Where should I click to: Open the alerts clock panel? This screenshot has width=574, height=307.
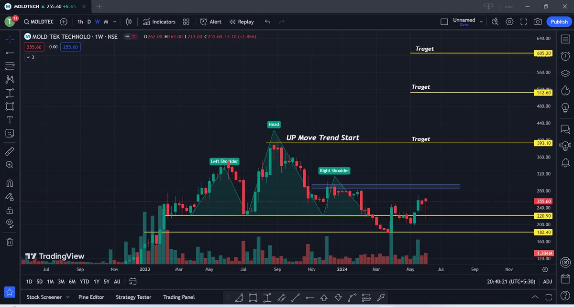[565, 56]
